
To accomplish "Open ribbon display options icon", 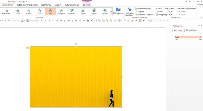I will point(190,2).
